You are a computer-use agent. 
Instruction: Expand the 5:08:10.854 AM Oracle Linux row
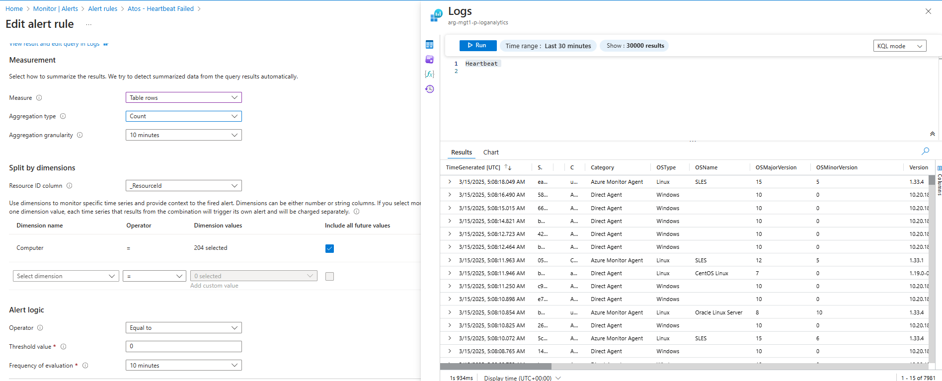[x=450, y=312]
